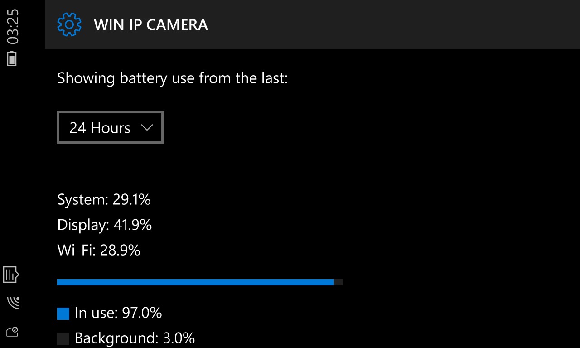Open the 24 Hours time period dropdown
The image size is (580, 348).
[110, 127]
